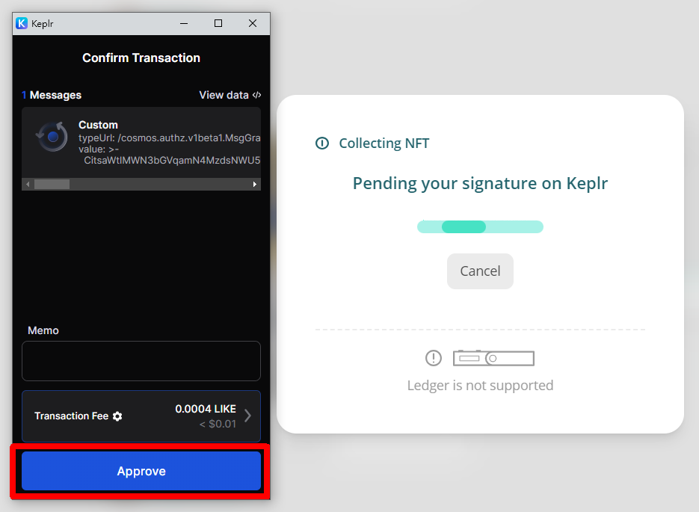This screenshot has width=699, height=512.
Task: Click the Ledger device icon
Action: pos(493,358)
